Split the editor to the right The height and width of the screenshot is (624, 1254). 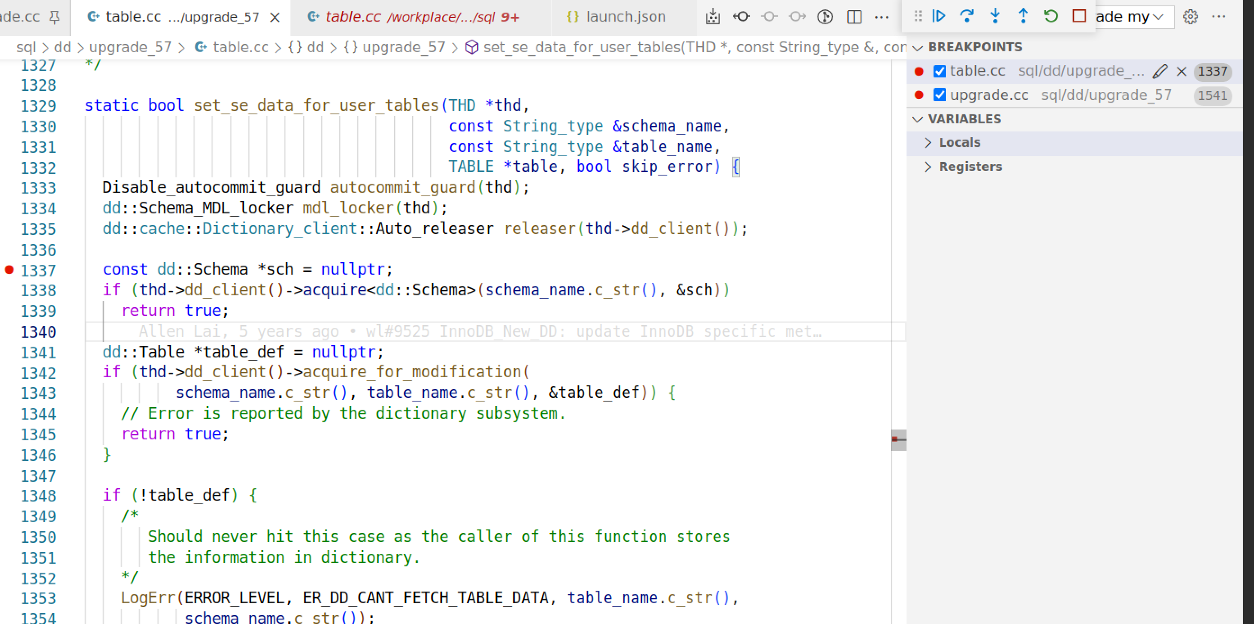tap(854, 17)
